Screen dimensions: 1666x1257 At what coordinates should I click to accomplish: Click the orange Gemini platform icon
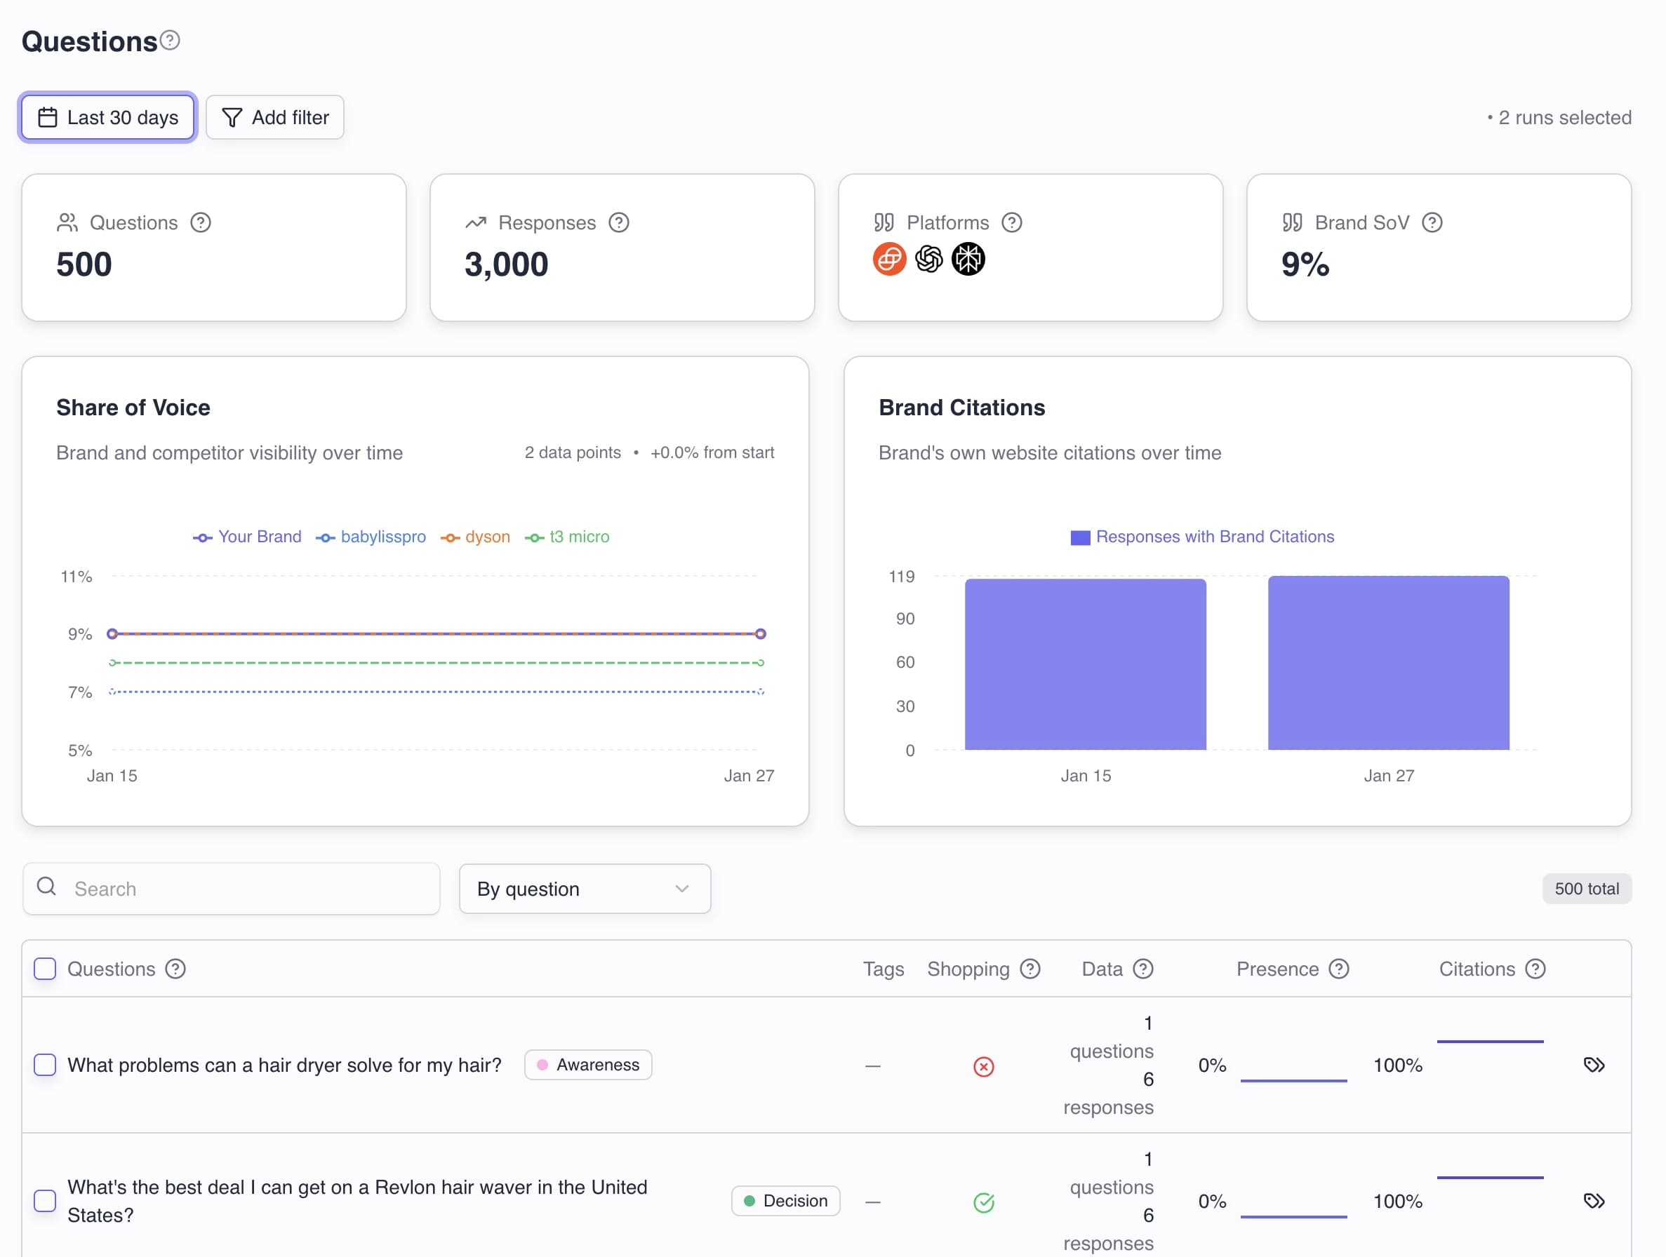point(889,259)
